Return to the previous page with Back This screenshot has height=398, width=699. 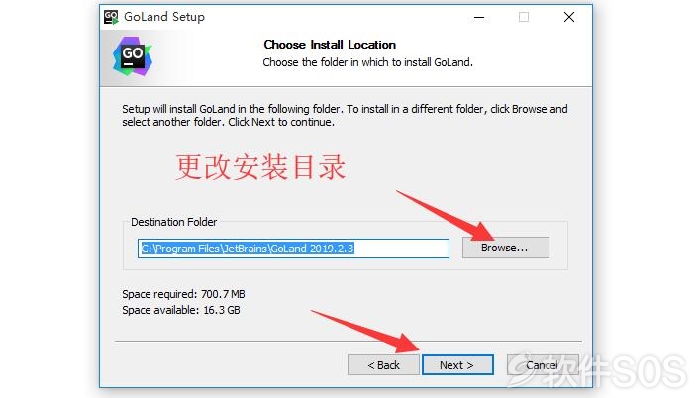point(383,365)
